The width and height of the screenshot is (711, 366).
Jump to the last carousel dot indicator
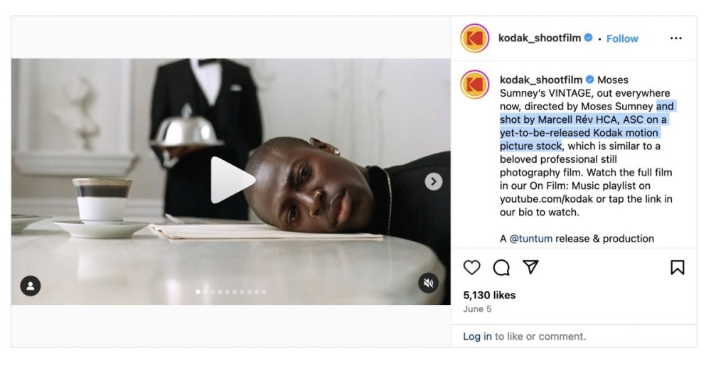264,291
